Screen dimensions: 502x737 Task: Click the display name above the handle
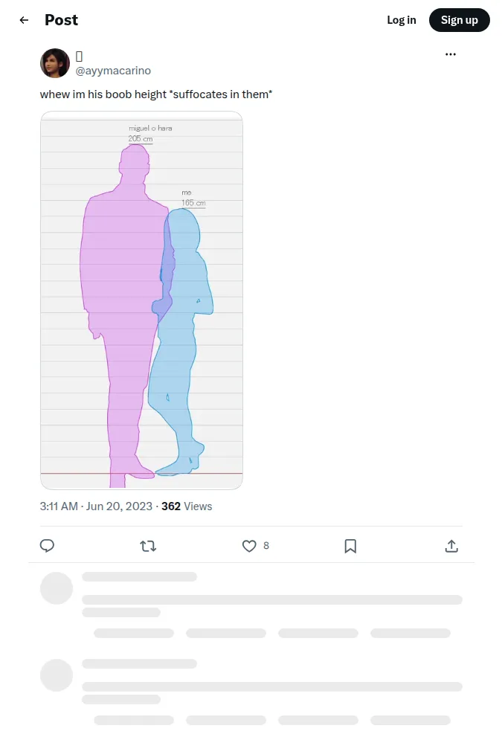point(79,57)
